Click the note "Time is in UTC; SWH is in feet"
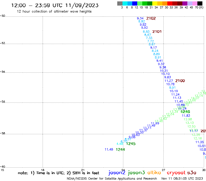Image resolution: width=206 pixels, height=181 pixels. tap(58, 173)
